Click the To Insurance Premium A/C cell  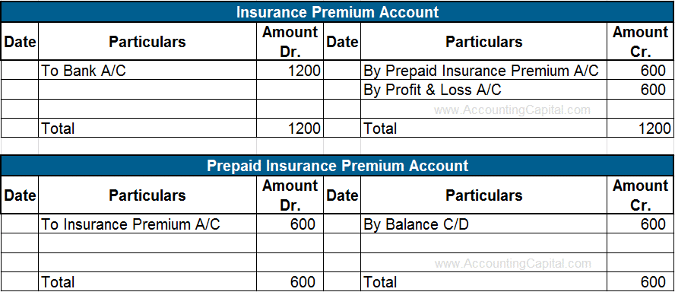tap(147, 224)
